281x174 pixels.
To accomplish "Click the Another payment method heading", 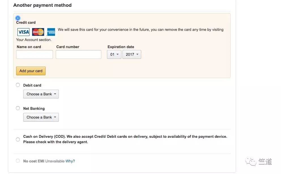I will 42,5.
